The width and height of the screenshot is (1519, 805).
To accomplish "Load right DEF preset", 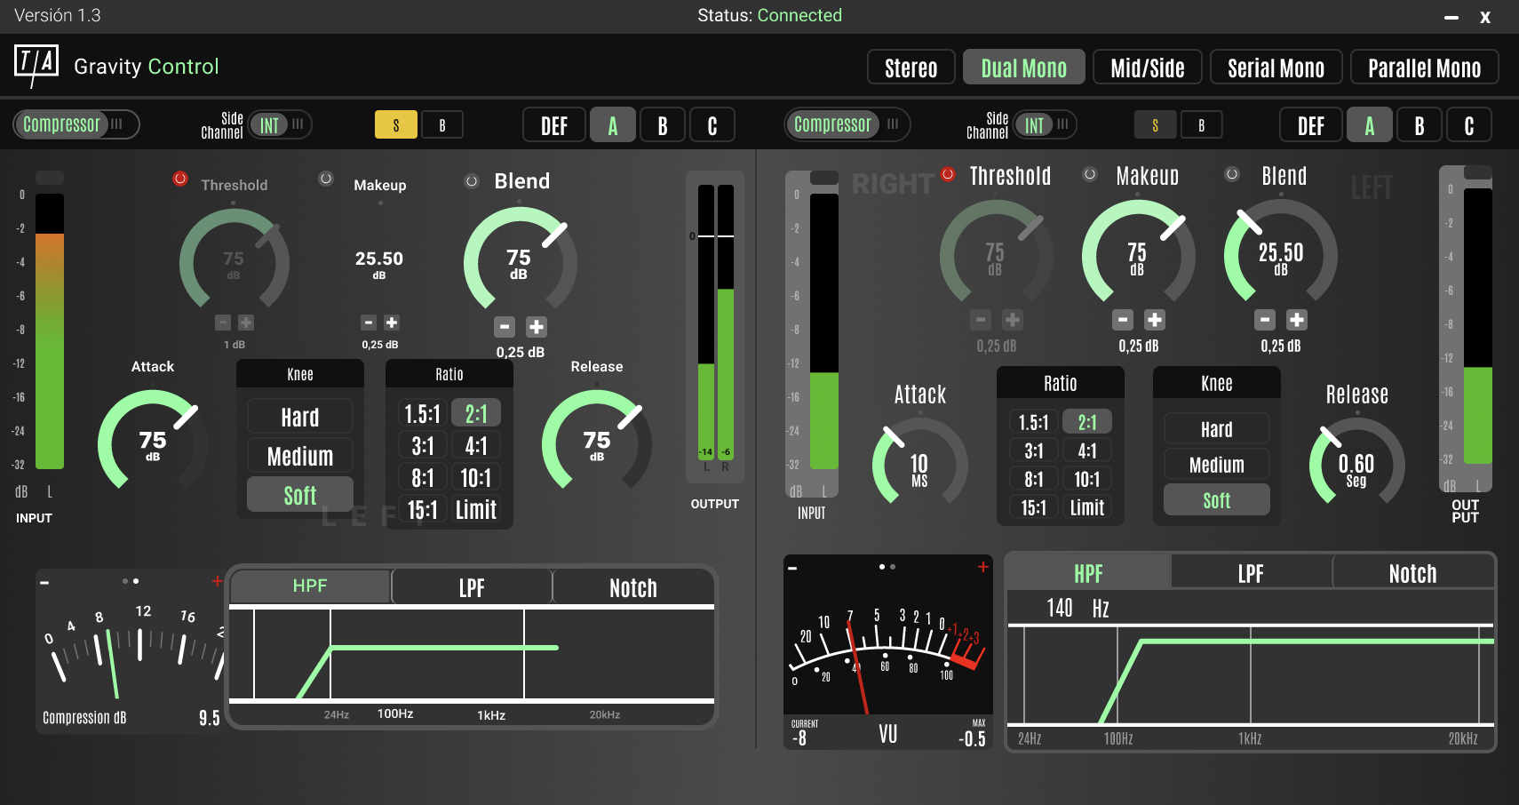I will coord(1311,125).
